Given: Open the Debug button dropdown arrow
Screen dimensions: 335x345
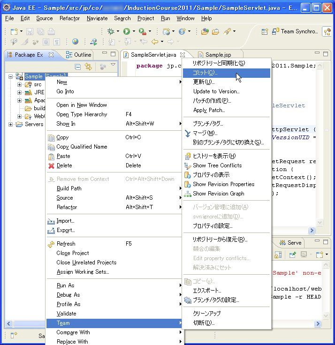Looking at the screenshot, I should pos(118,31).
